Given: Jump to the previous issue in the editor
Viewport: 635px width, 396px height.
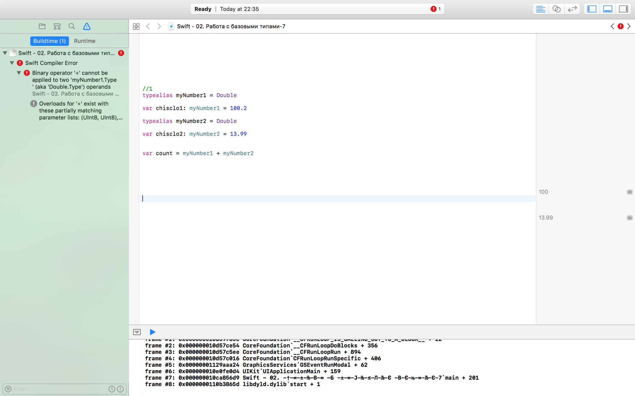Looking at the screenshot, I should coord(612,26).
